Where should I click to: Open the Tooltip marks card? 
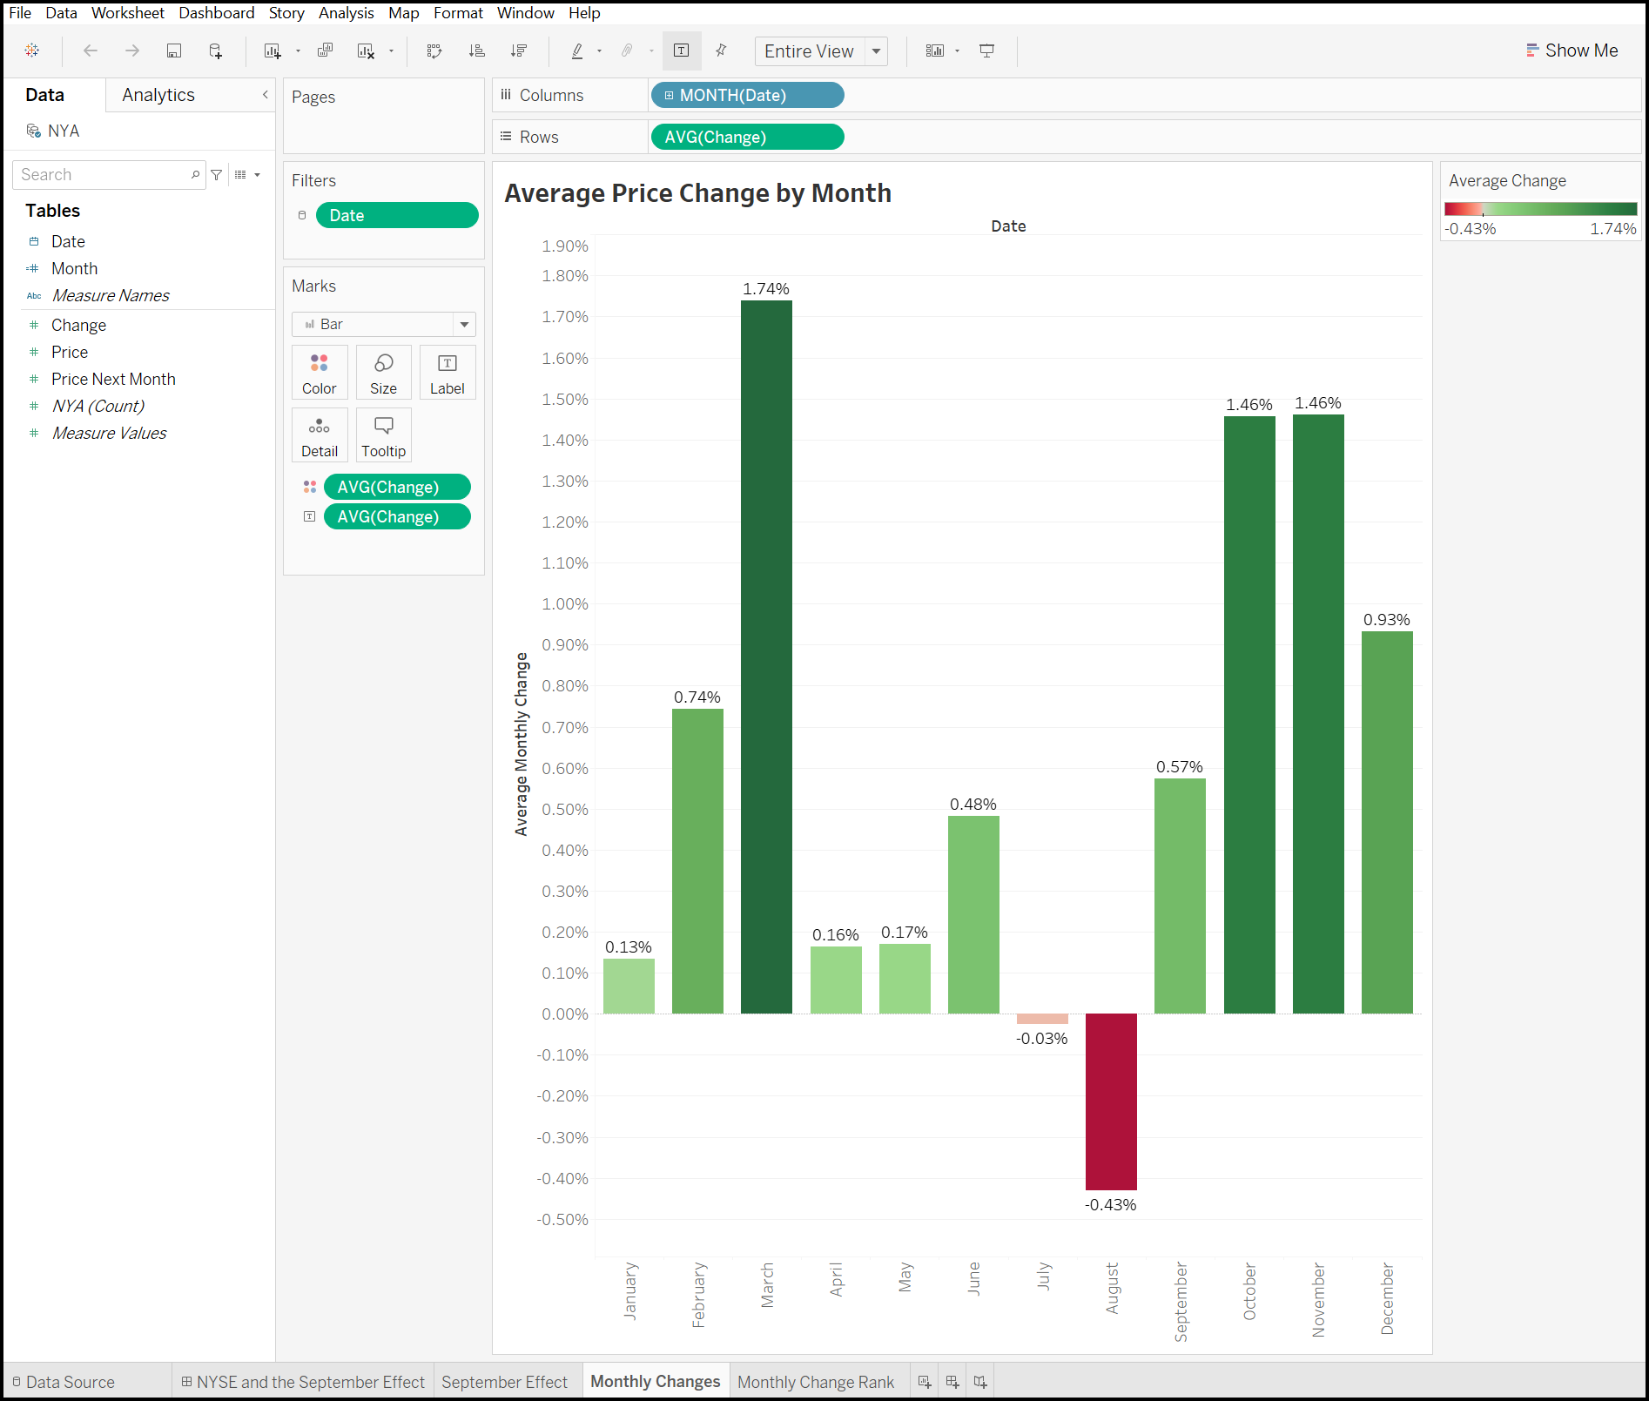[x=384, y=435]
